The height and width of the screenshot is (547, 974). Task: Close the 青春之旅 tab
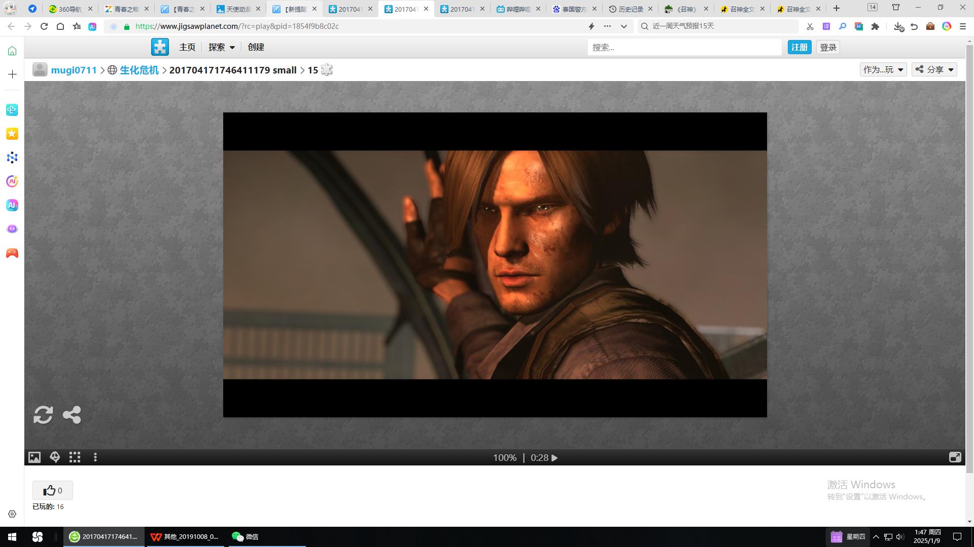[147, 9]
